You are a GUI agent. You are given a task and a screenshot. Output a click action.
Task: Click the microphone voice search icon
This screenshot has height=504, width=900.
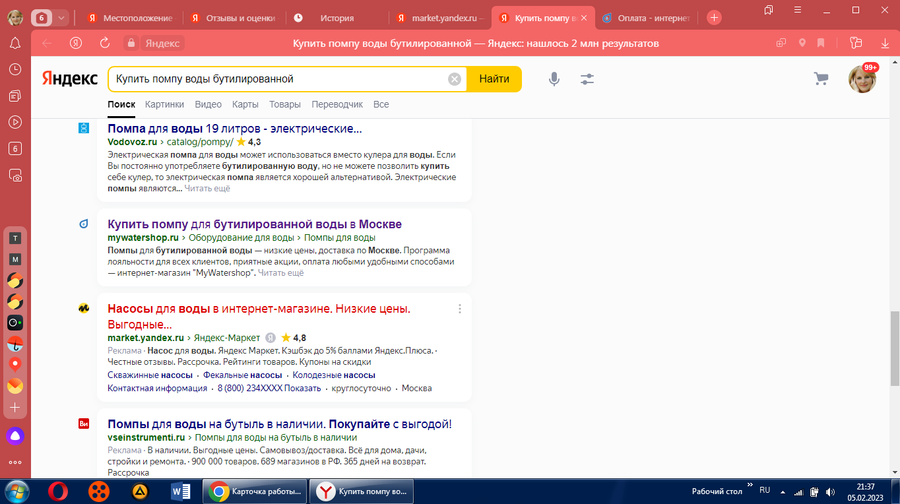(554, 79)
